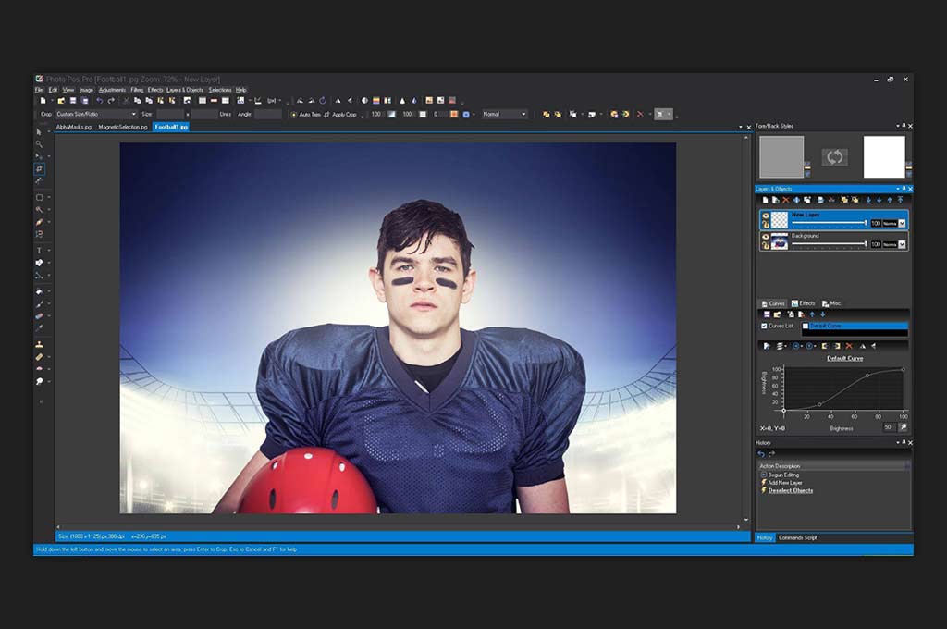Select the Deselect Objects history entry
This screenshot has height=629, width=947.
[790, 490]
